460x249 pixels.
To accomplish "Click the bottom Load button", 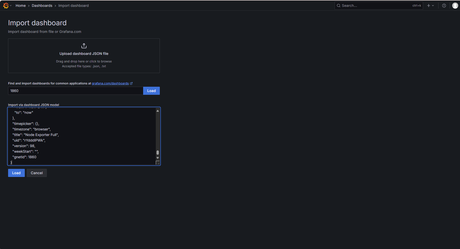I will (16, 173).
